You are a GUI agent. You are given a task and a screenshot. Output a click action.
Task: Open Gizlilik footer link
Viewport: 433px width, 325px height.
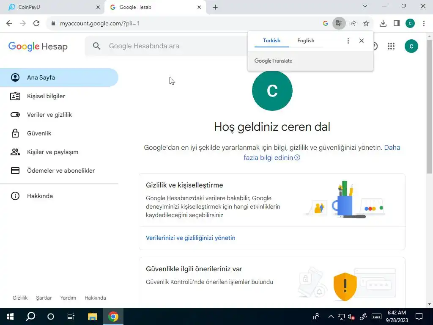point(20,298)
